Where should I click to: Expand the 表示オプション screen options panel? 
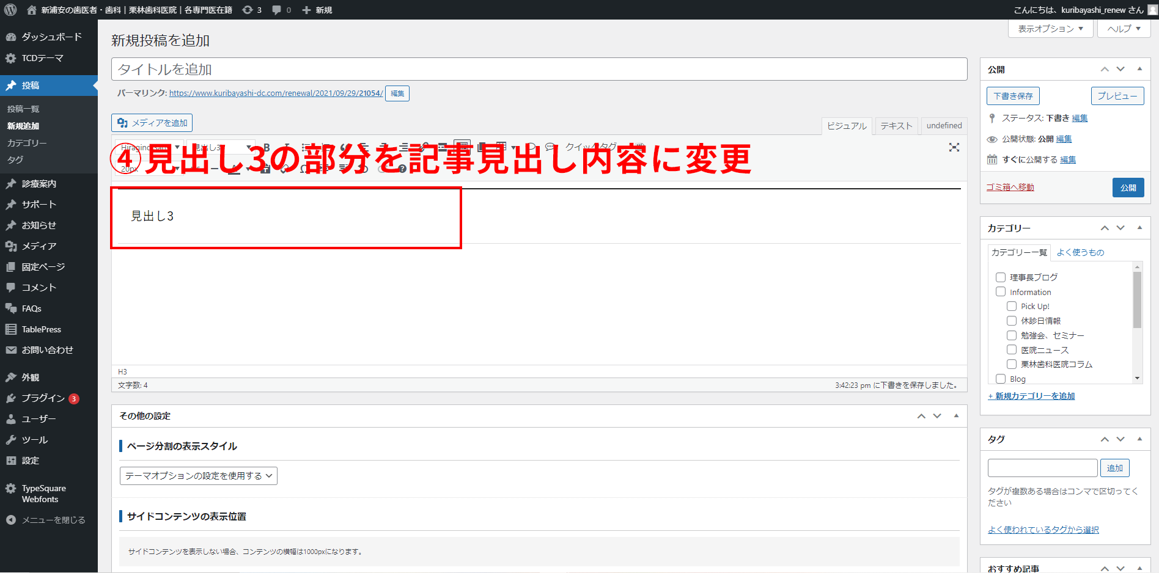coord(1050,29)
